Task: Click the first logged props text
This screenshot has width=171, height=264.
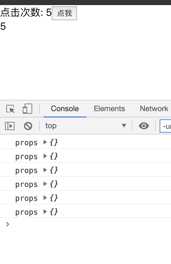Action: (x=27, y=143)
